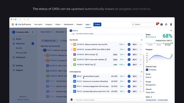Screen dimensions: 184x103
Task: Open more options for CO-KR-22 row
Action: [141, 49]
